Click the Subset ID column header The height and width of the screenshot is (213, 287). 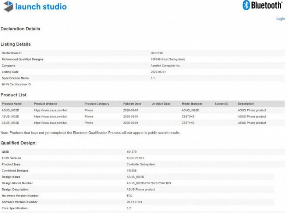tap(222, 104)
